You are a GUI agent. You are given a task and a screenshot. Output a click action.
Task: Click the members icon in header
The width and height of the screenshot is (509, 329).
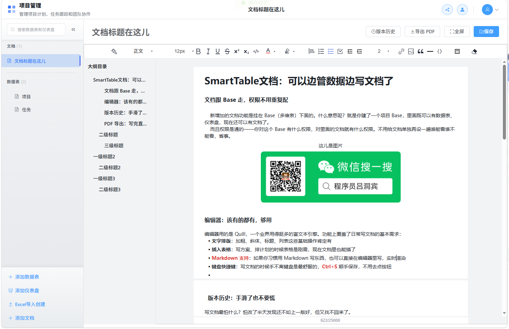point(462,10)
